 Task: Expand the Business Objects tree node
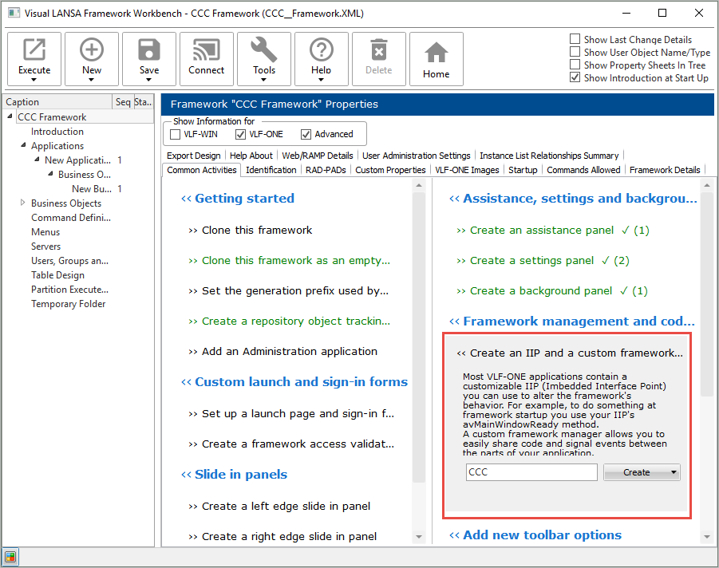pyautogui.click(x=23, y=203)
